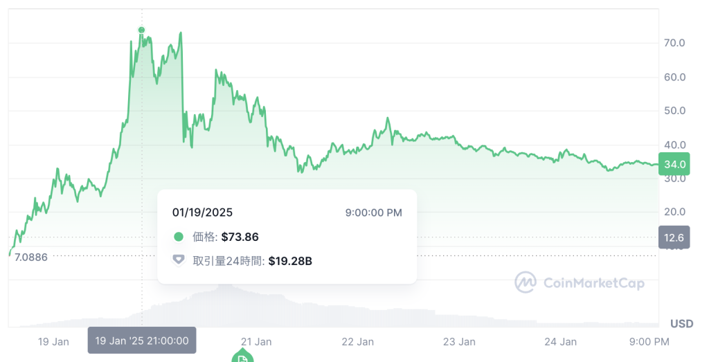Click the green 34.0 current price tag
Image resolution: width=709 pixels, height=362 pixels.
pos(674,165)
